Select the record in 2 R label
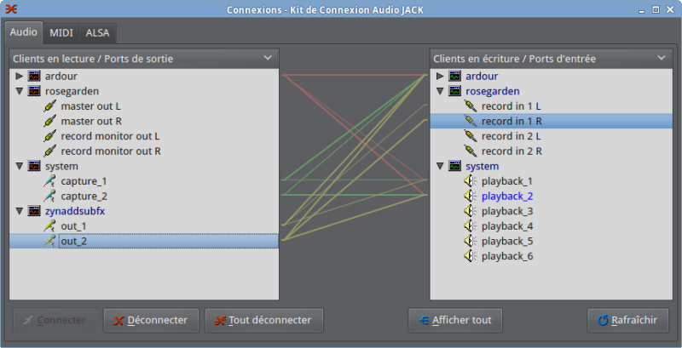The height and width of the screenshot is (348, 682). tap(511, 151)
